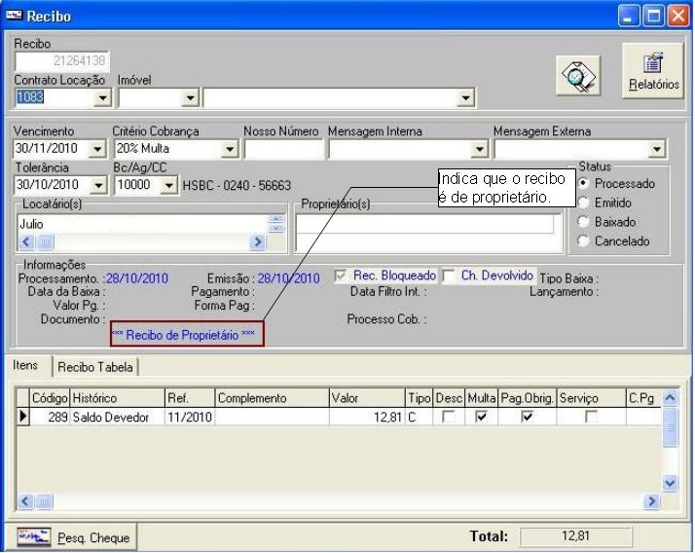The height and width of the screenshot is (553, 695).
Task: Toggle the Ch. Devolvido checkbox
Action: coord(449,276)
